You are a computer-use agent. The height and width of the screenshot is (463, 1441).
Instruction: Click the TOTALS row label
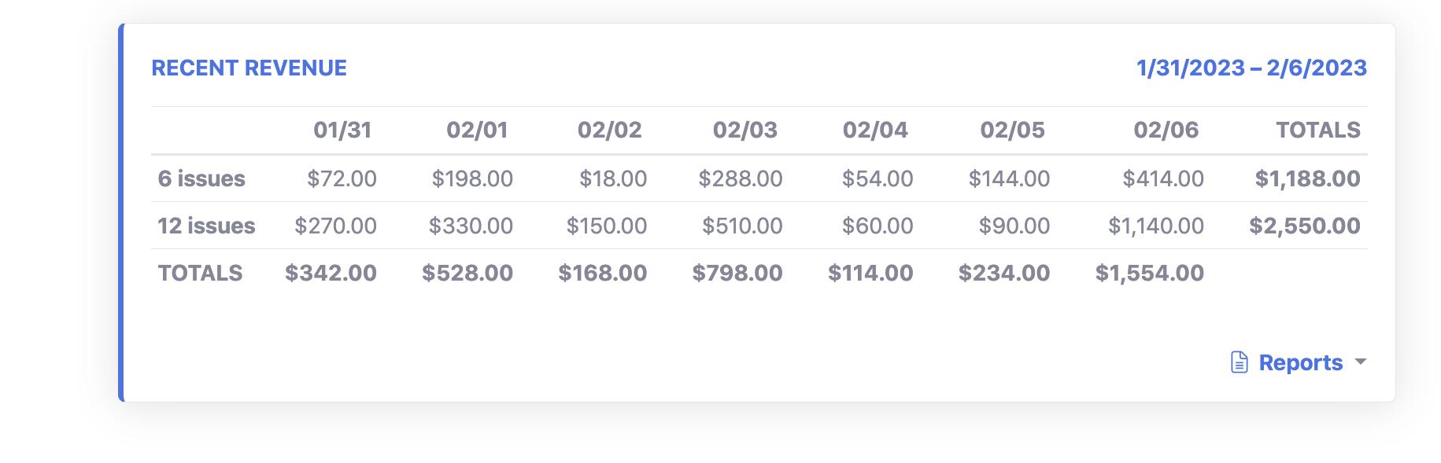[200, 273]
